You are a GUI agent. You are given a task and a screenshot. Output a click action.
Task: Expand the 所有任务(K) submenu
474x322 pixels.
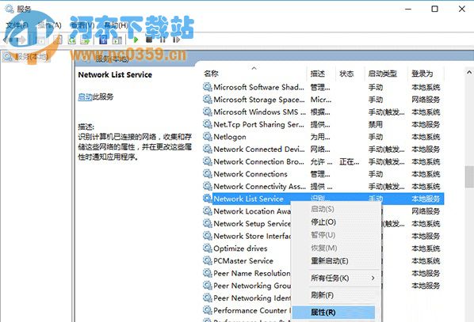pos(336,278)
